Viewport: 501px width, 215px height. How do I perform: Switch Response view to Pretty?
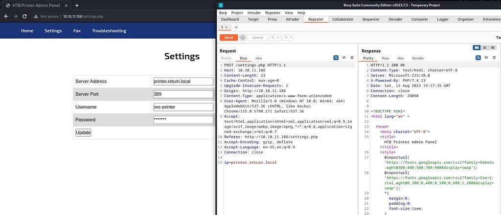[368, 58]
